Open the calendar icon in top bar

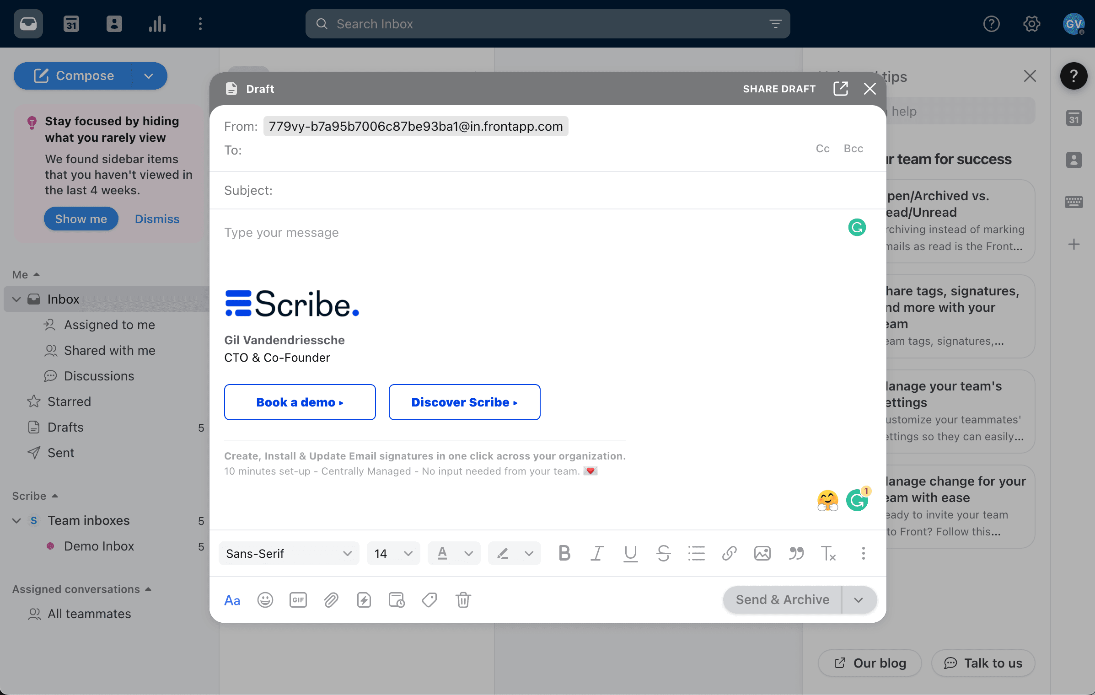click(71, 24)
